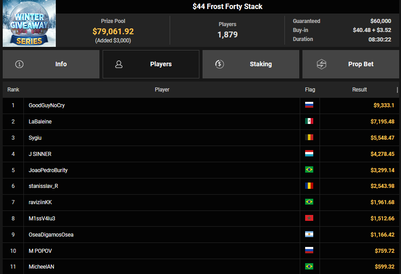The width and height of the screenshot is (401, 274).
Task: Open the Info tab
Action: click(51, 64)
